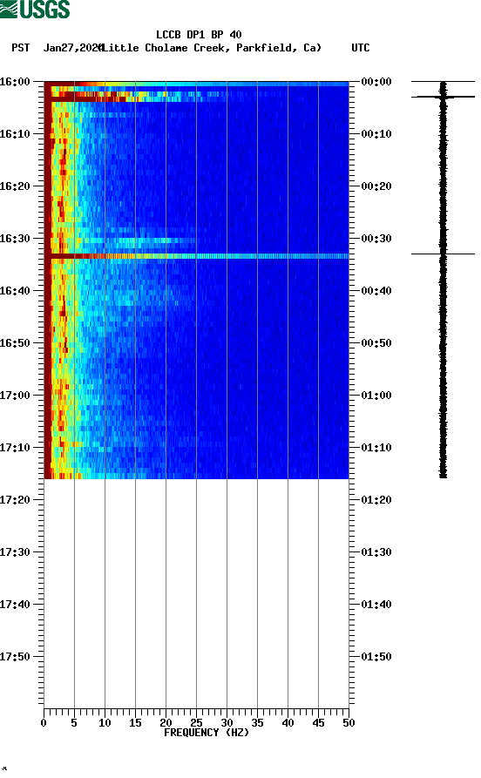481x778 pixels.
Task: Click the '17:40' PST time label
Action: (15, 605)
